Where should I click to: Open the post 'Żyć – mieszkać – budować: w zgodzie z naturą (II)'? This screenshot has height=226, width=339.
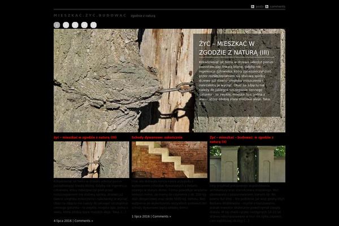[241, 140]
